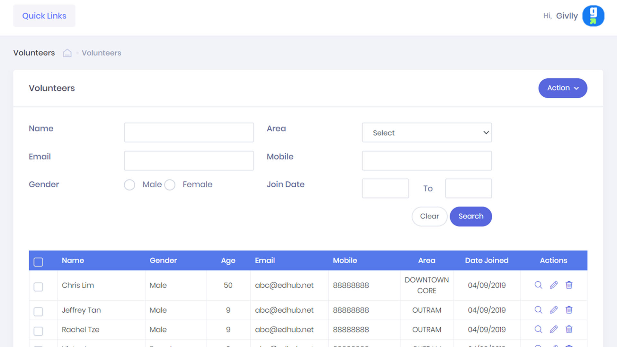The image size is (617, 347).
Task: Delete Chris Lim using trash icon
Action: pyautogui.click(x=569, y=285)
